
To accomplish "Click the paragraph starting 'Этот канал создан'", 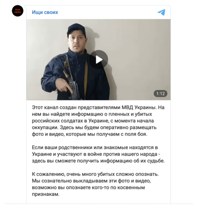I will [98, 121].
